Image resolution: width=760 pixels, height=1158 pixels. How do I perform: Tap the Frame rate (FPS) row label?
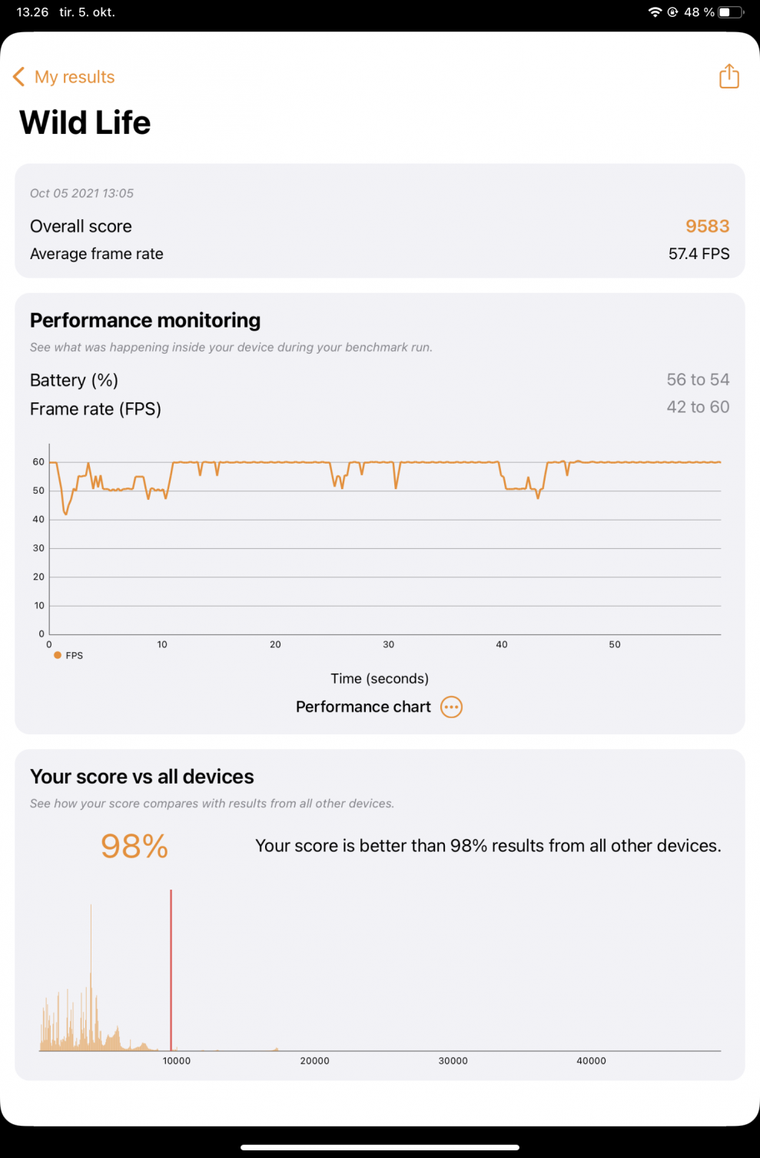click(95, 409)
